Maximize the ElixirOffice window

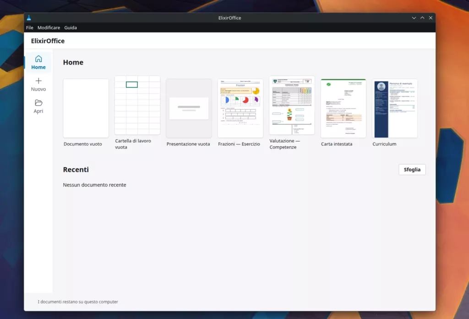422,18
